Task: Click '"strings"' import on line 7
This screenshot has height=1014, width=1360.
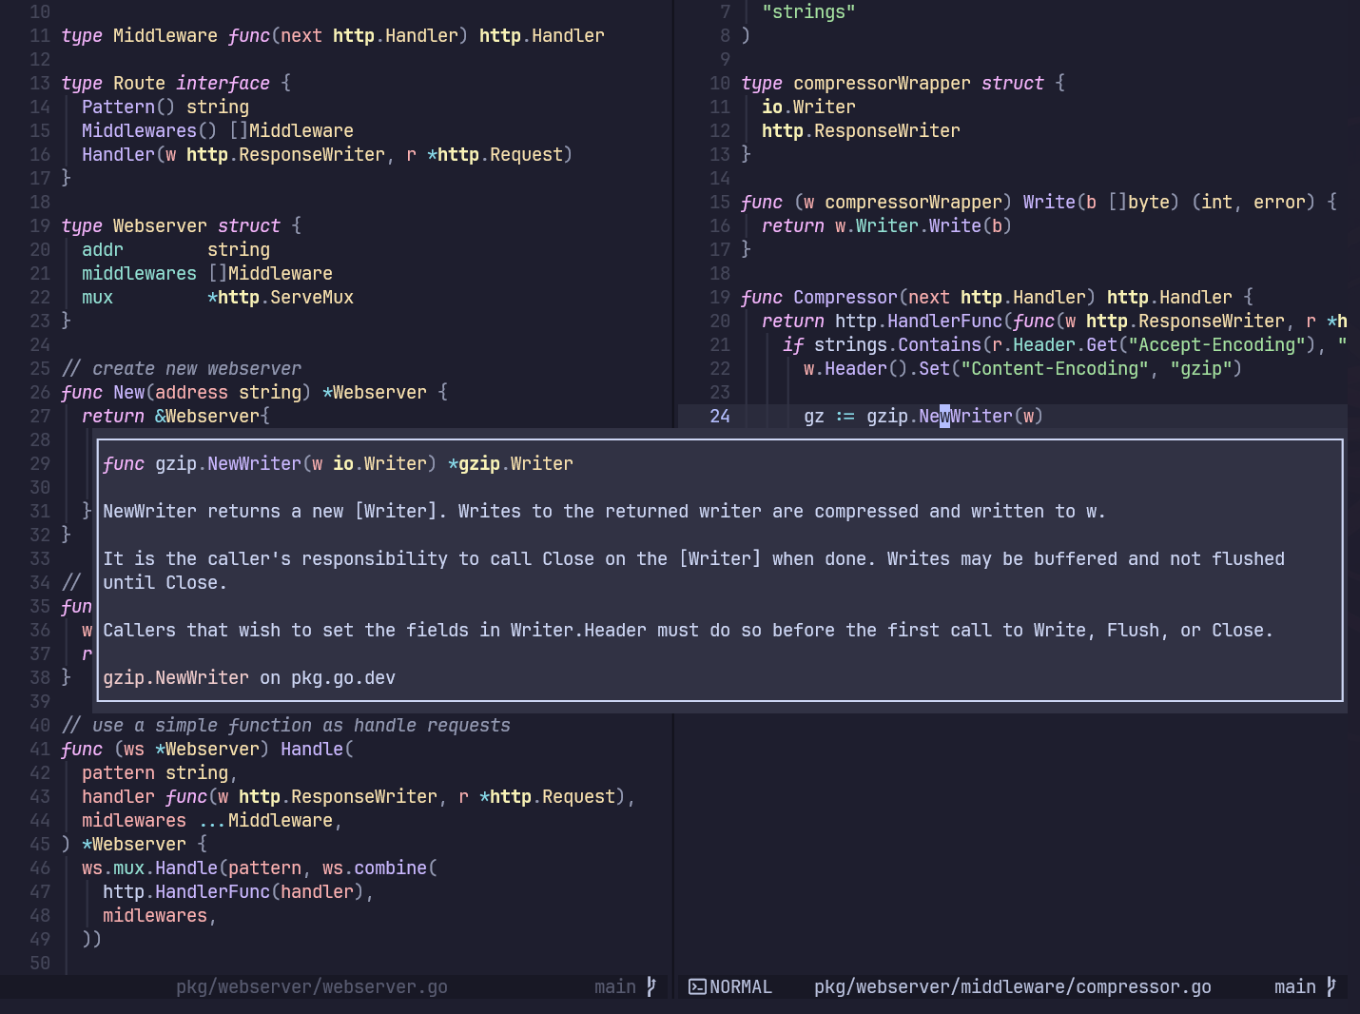Action: coord(808,11)
